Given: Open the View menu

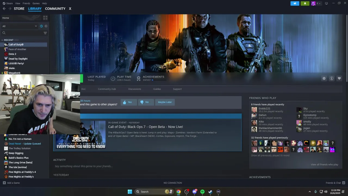Looking at the screenshot, I should [x=18, y=3].
